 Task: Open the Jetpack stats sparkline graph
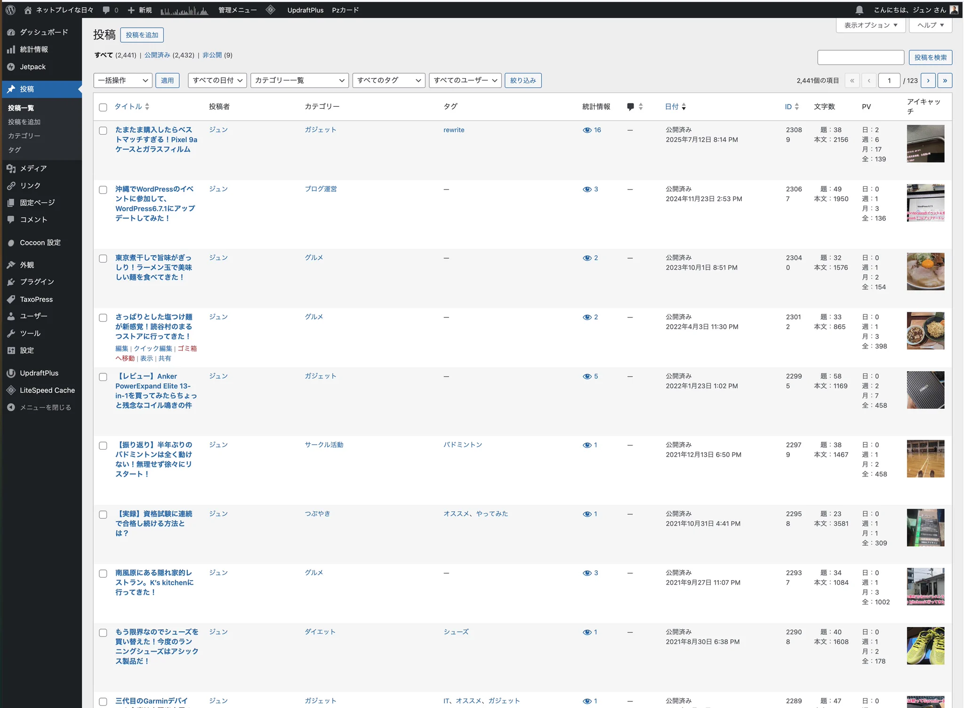click(x=184, y=10)
